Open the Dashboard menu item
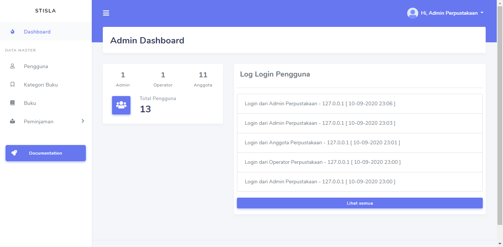The height and width of the screenshot is (247, 503). (37, 32)
